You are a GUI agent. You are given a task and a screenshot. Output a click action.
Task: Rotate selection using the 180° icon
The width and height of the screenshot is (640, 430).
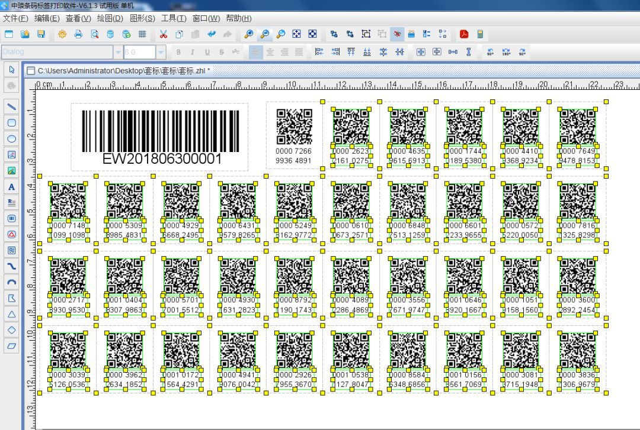(506, 52)
